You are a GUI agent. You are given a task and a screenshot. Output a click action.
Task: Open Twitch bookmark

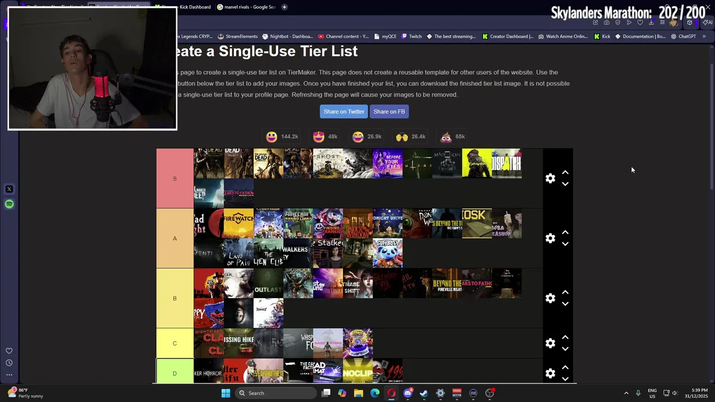(412, 36)
